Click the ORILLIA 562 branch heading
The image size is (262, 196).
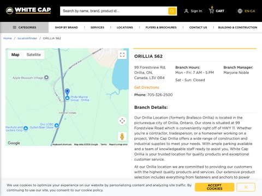tap(148, 56)
